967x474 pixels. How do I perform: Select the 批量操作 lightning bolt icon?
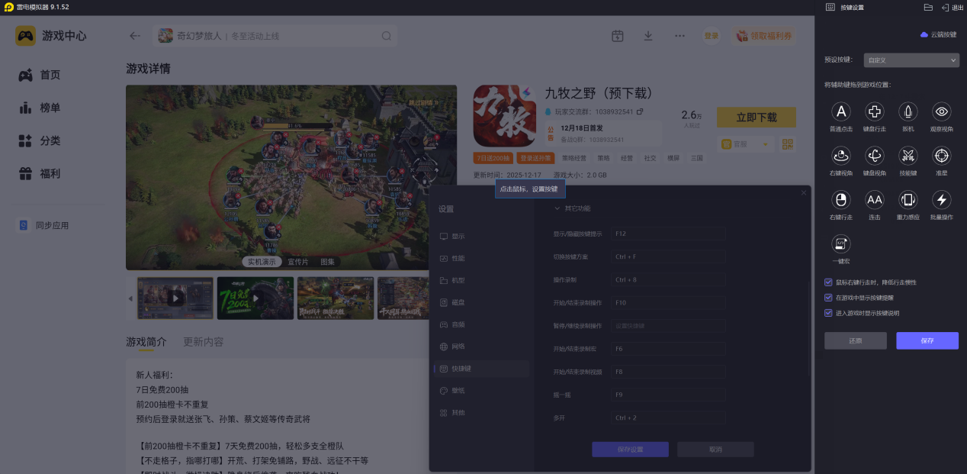click(x=942, y=200)
